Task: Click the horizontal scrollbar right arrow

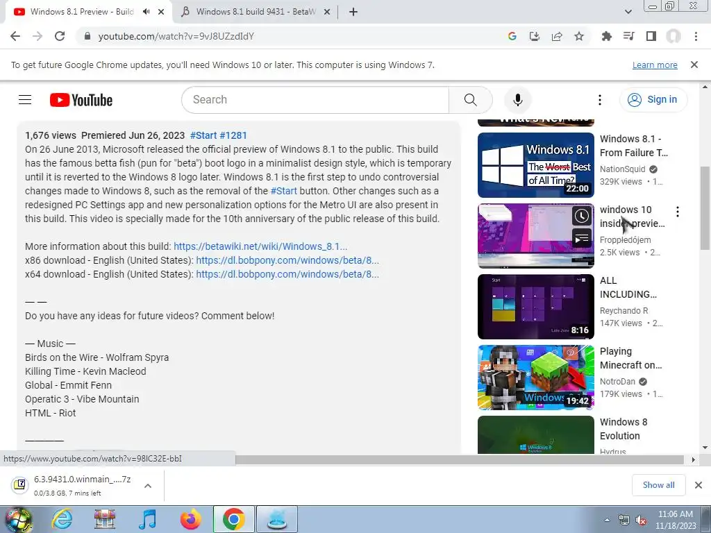Action: point(693,459)
